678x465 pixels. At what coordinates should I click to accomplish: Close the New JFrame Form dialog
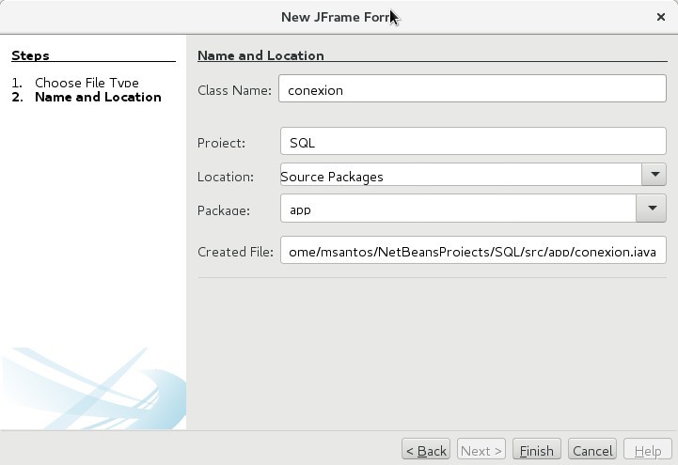[x=660, y=17]
